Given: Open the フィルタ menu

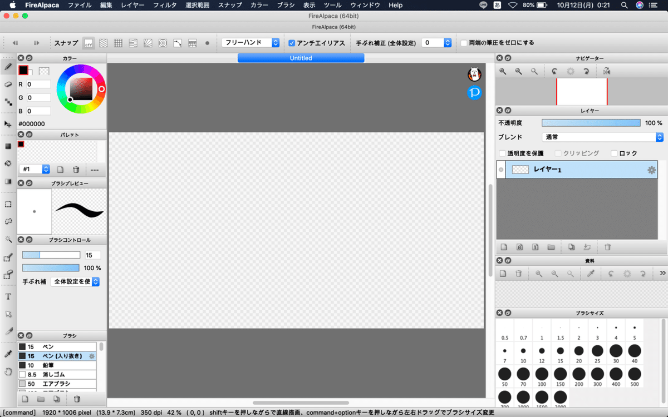Looking at the screenshot, I should tap(165, 5).
